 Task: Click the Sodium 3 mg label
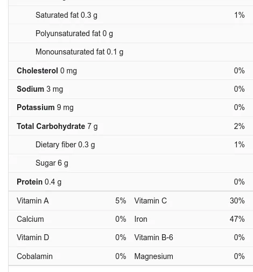40,89
